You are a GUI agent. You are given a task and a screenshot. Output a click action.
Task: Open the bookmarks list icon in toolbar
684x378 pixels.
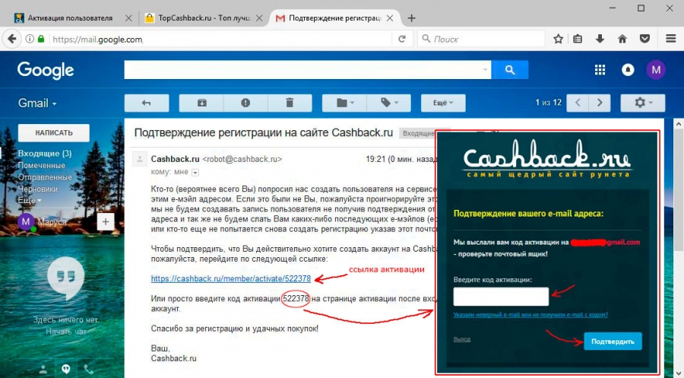click(x=578, y=40)
